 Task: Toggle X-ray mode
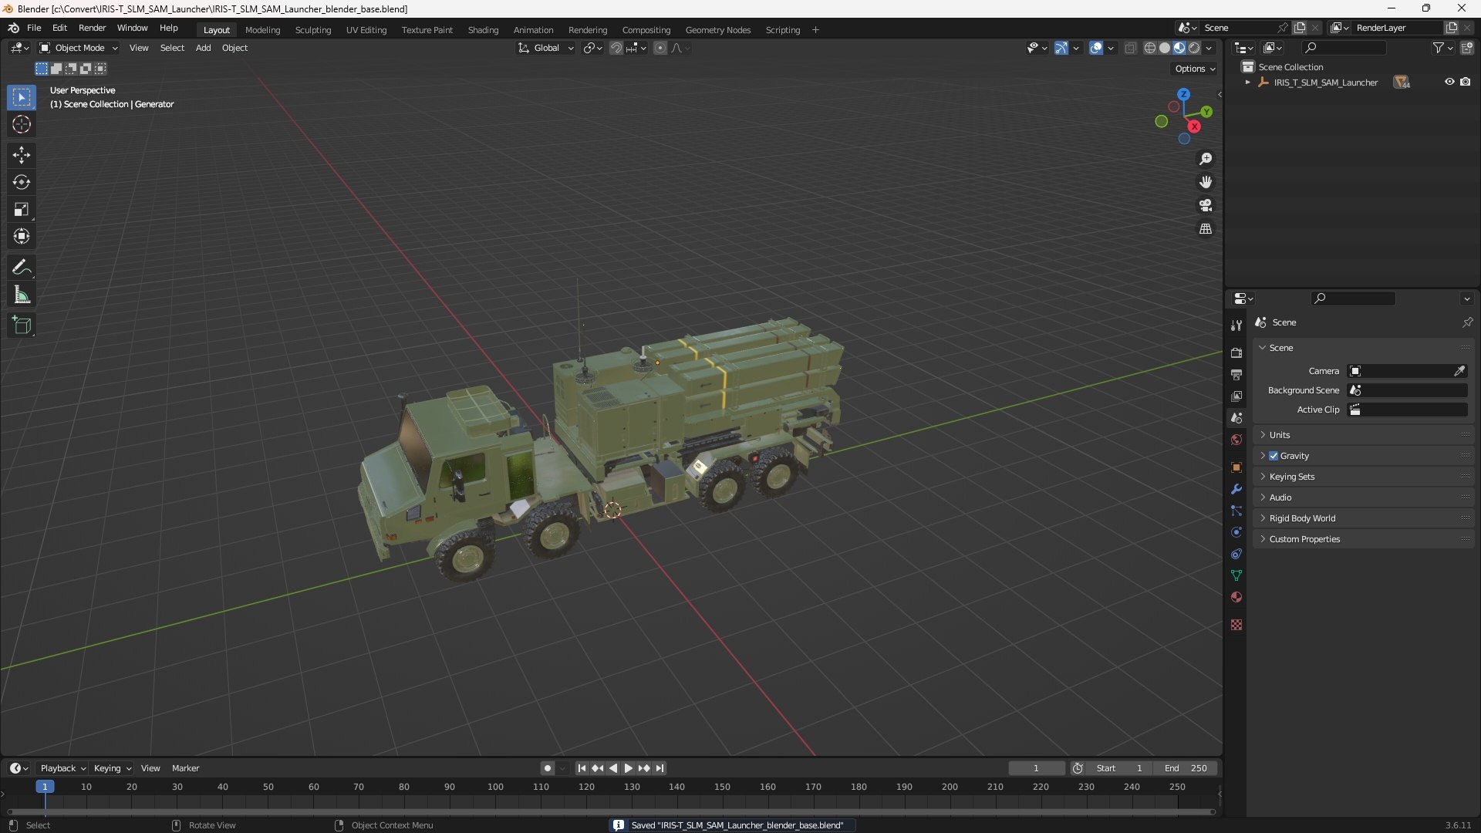pyautogui.click(x=1131, y=48)
